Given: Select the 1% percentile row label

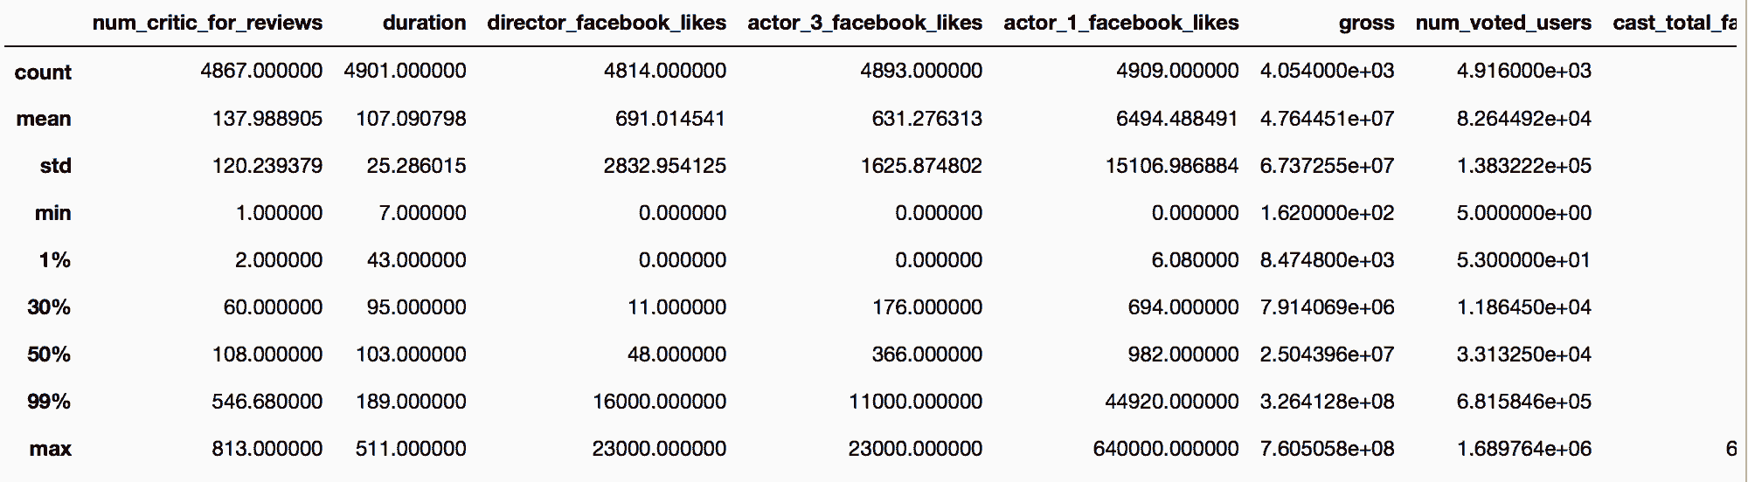Looking at the screenshot, I should click(x=54, y=261).
